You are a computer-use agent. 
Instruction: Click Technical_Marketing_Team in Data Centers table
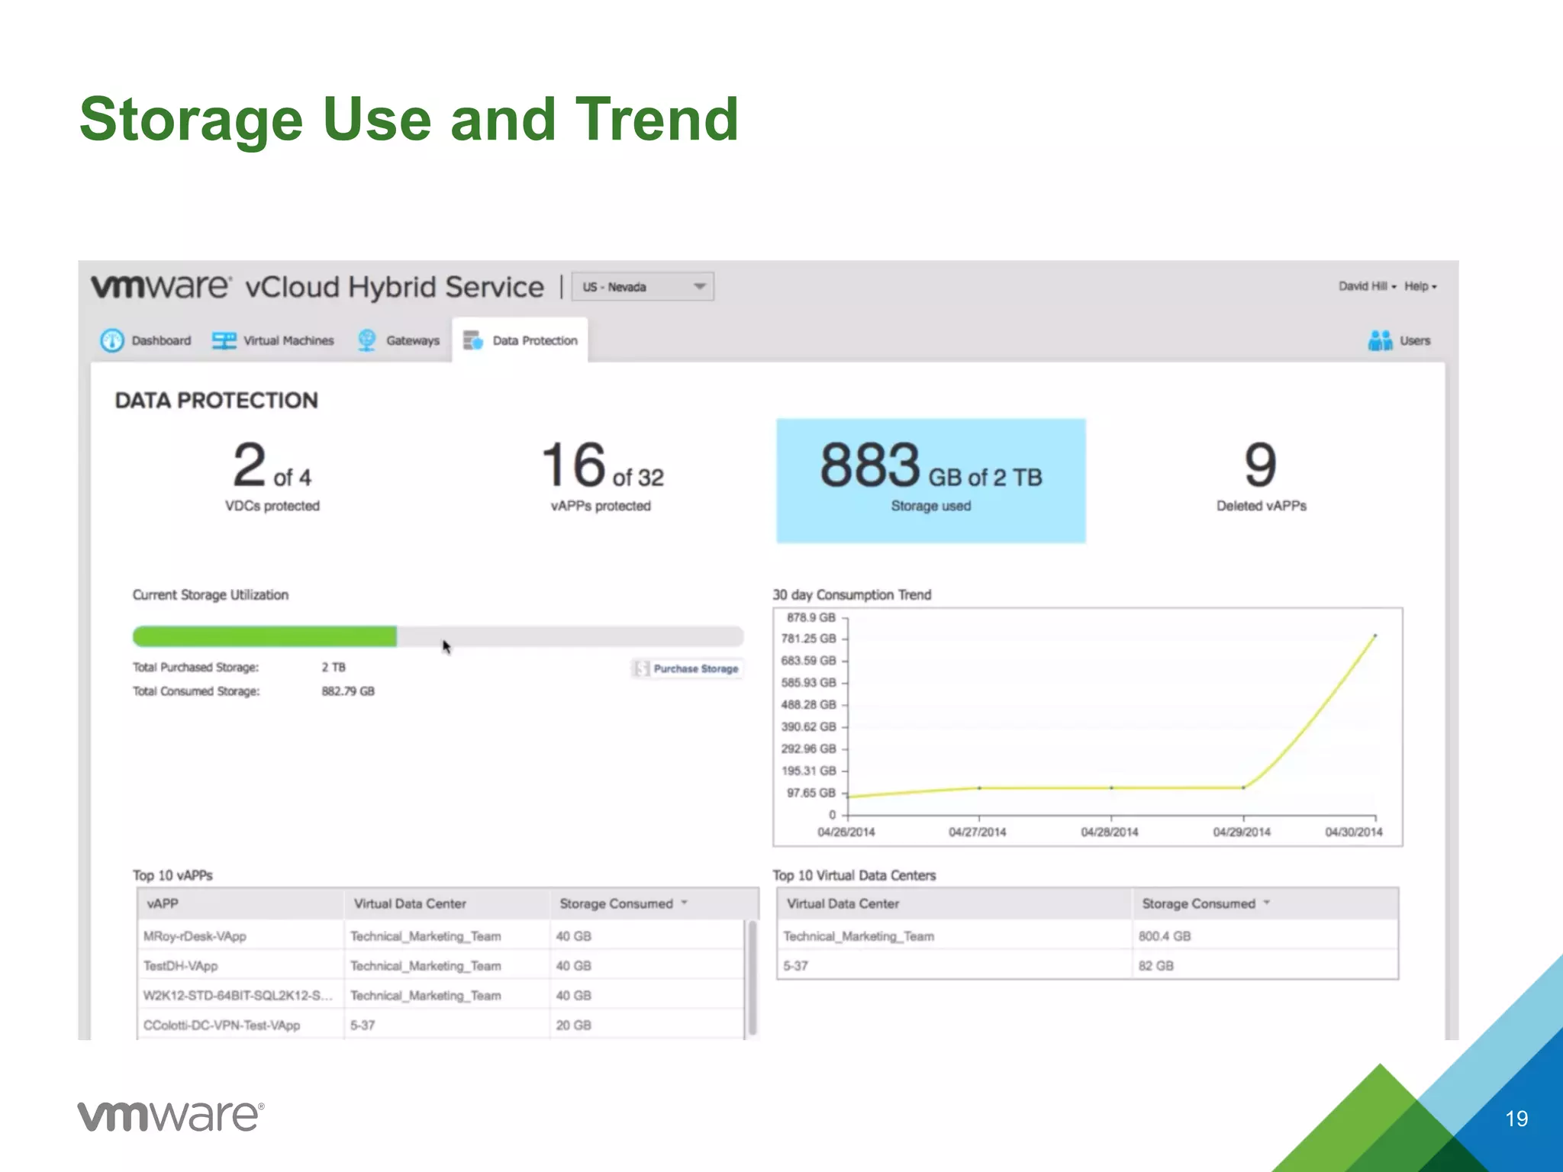[859, 935]
